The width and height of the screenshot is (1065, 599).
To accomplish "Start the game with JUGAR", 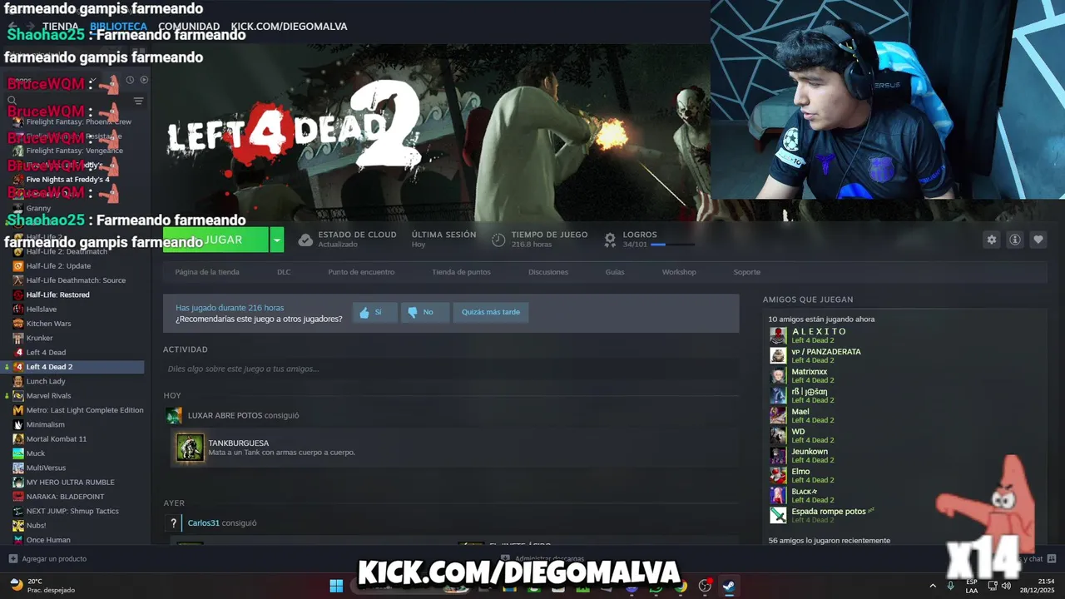I will (216, 240).
